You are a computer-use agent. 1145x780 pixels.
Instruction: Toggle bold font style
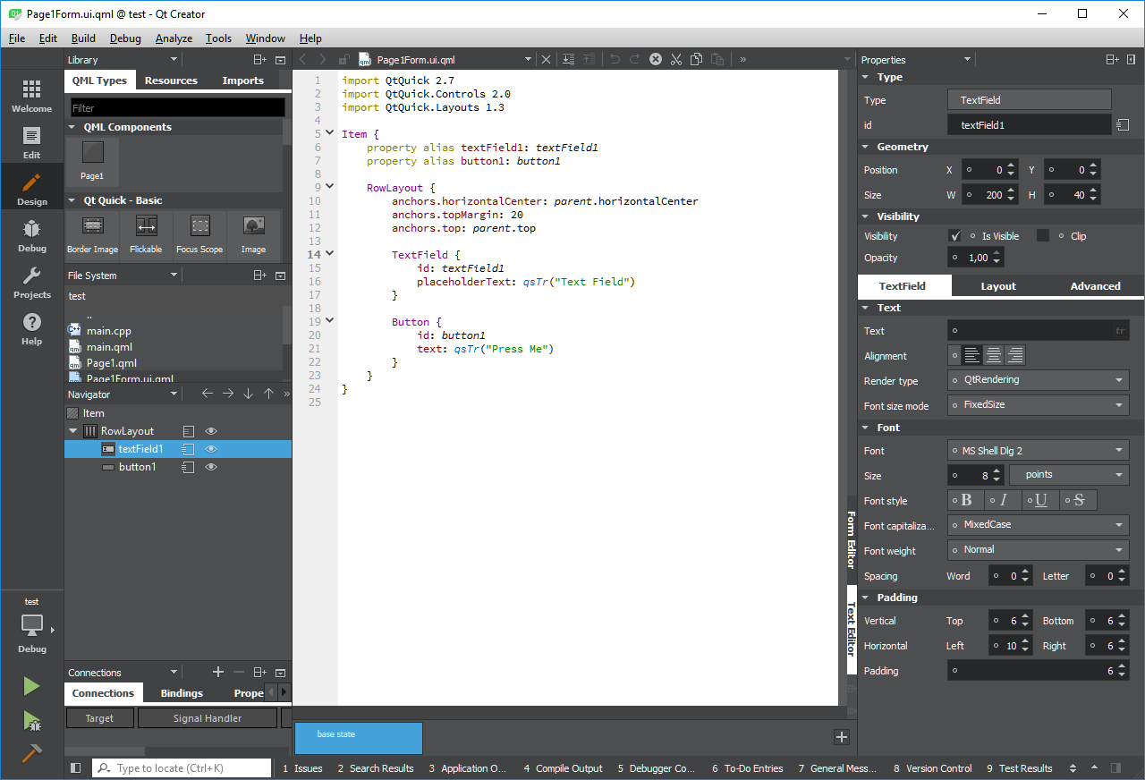[x=966, y=500]
